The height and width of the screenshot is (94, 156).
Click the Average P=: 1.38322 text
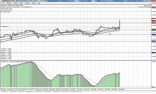point(6,49)
